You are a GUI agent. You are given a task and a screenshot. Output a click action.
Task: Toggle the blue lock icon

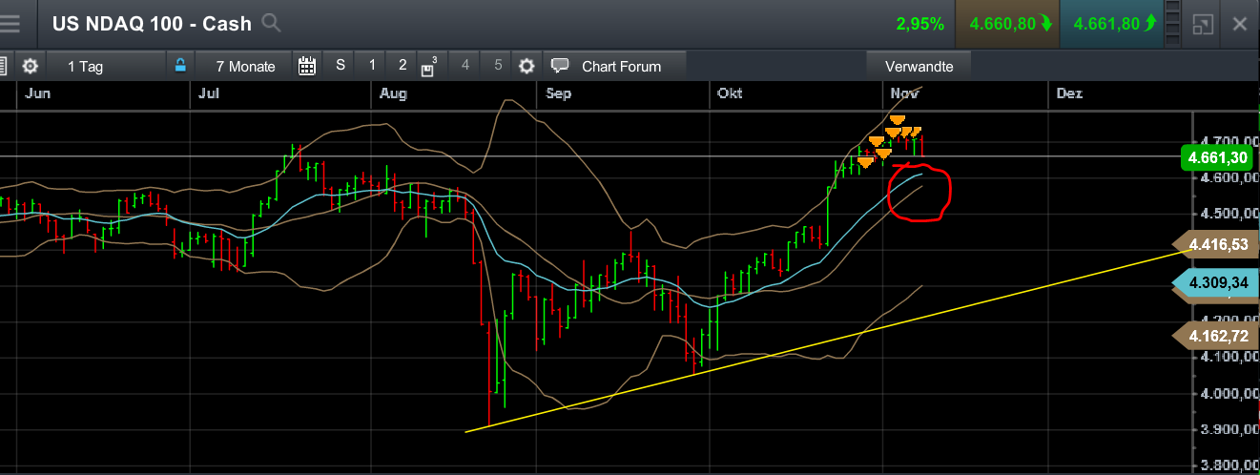(x=180, y=66)
